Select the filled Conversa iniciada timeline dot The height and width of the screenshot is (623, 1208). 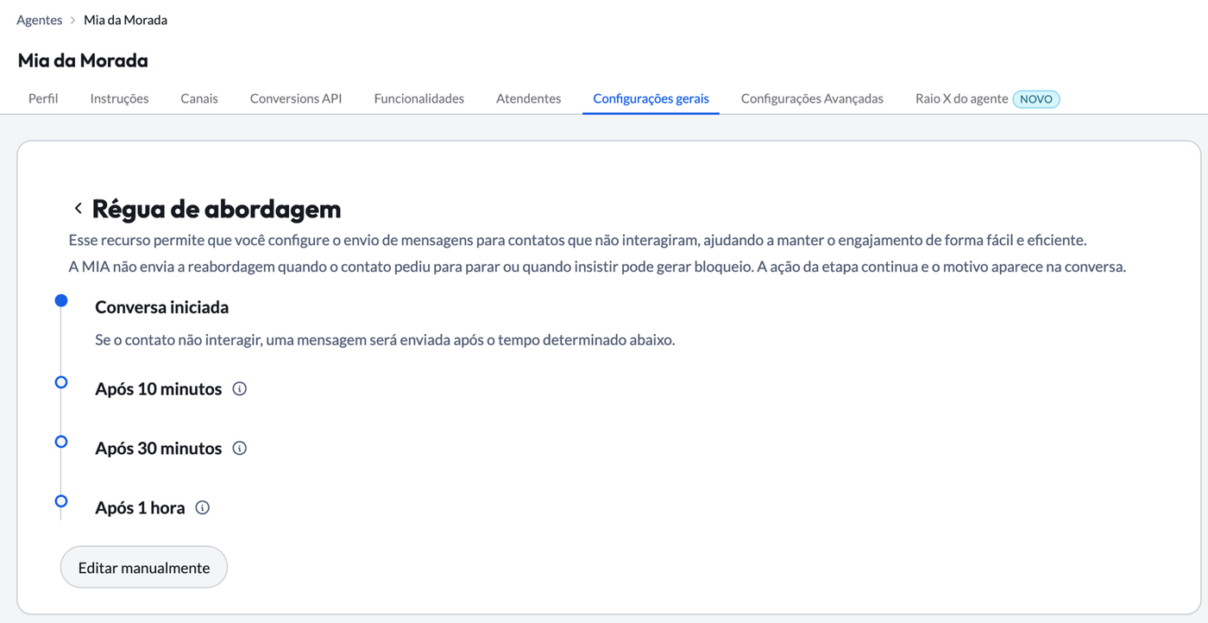point(61,300)
